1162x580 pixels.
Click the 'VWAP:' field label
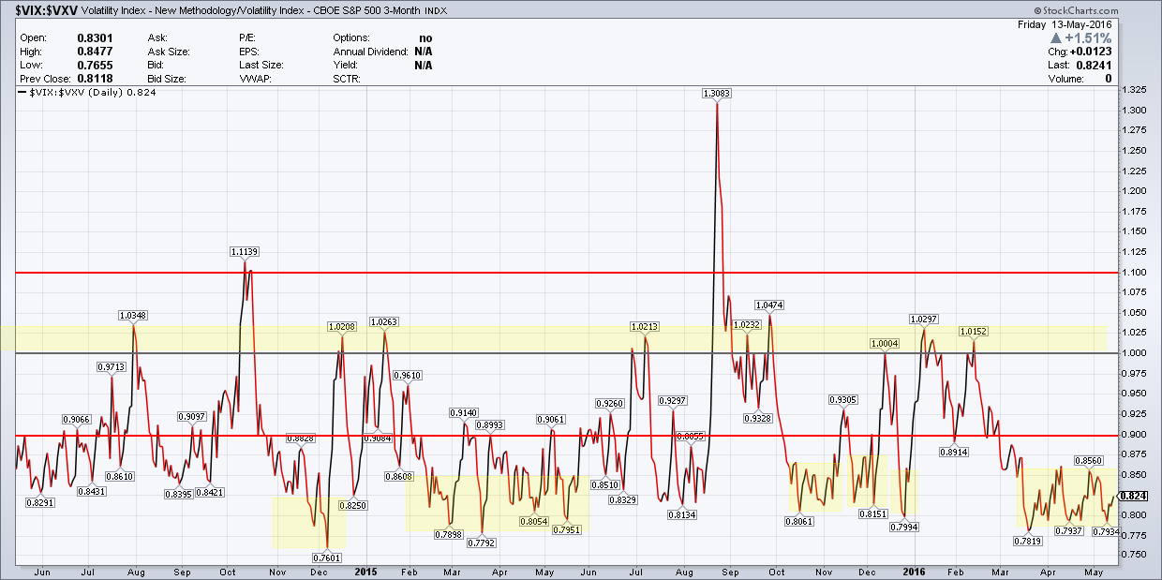255,79
